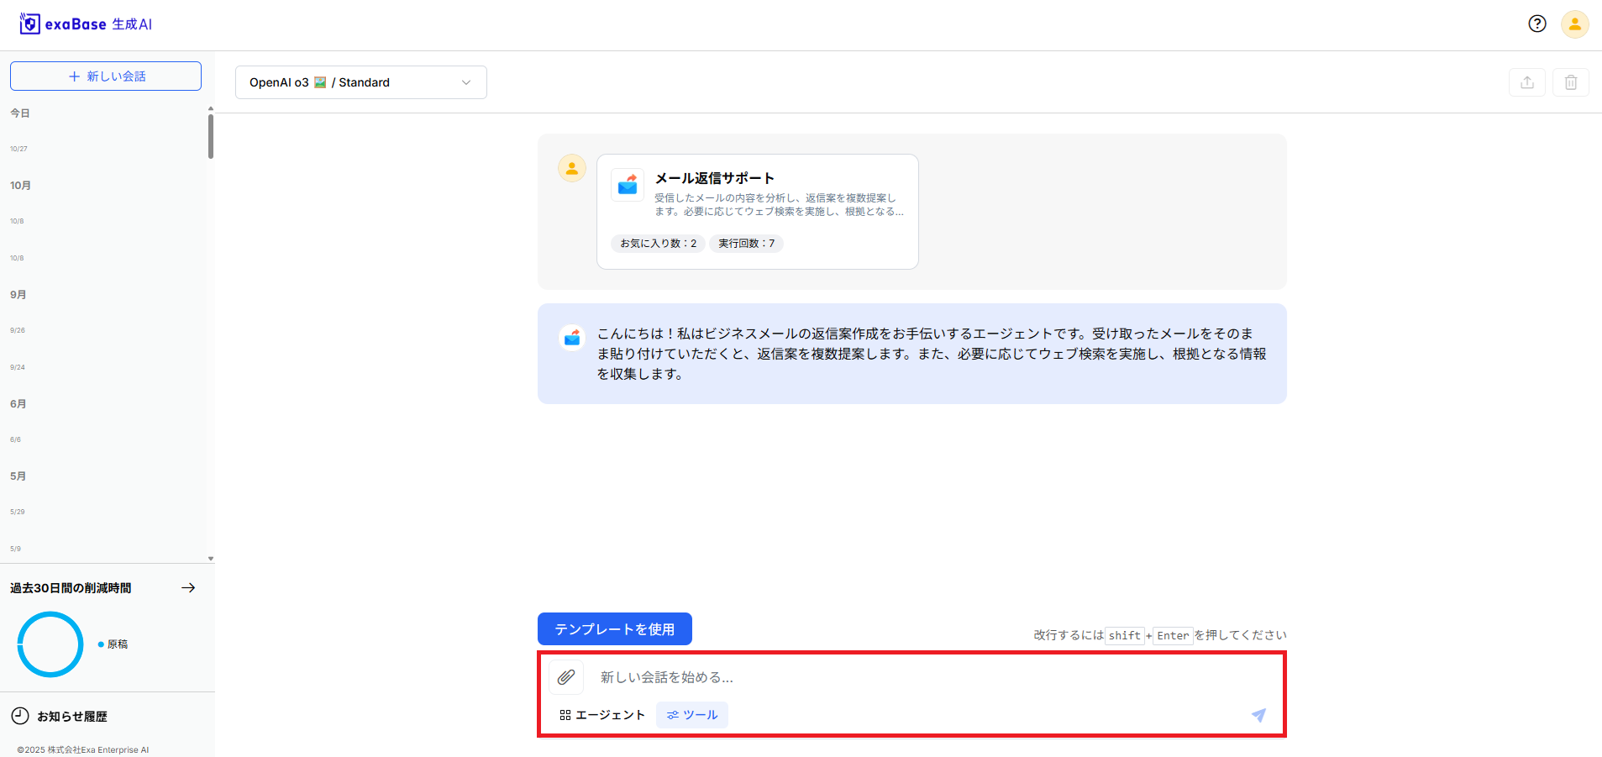Click the agent envelope avatar beside greeting message
This screenshot has height=757, width=1602.
click(572, 338)
